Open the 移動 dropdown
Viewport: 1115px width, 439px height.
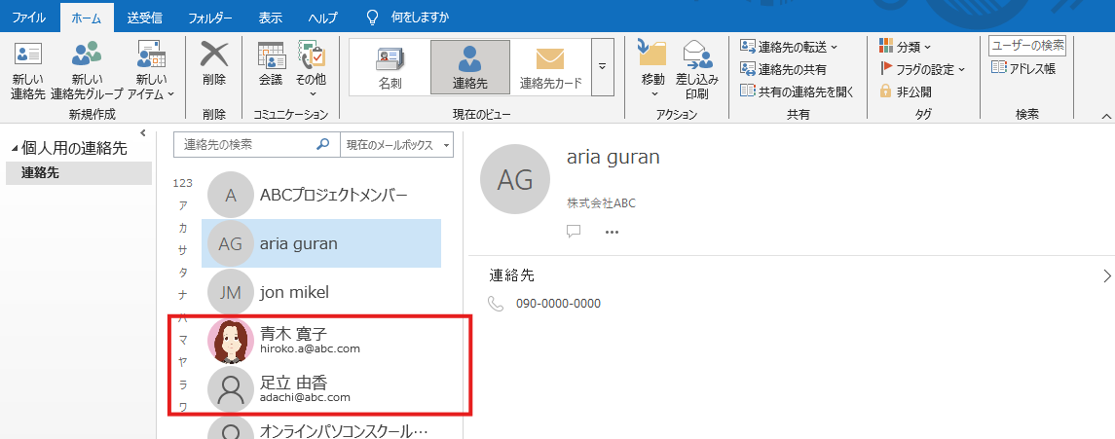click(x=652, y=70)
